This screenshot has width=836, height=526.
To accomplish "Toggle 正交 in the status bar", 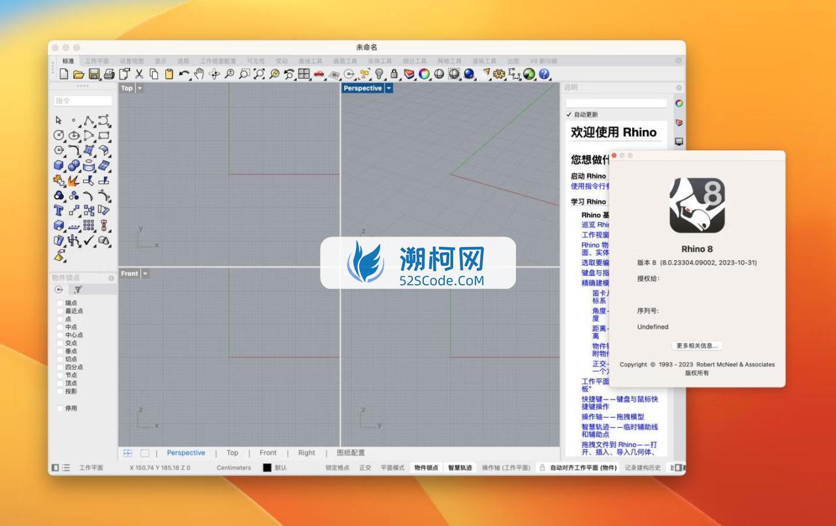I will [365, 468].
